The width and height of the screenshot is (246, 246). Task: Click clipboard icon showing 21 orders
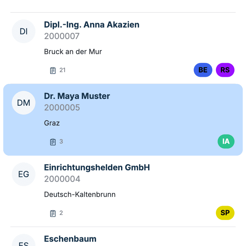53,70
